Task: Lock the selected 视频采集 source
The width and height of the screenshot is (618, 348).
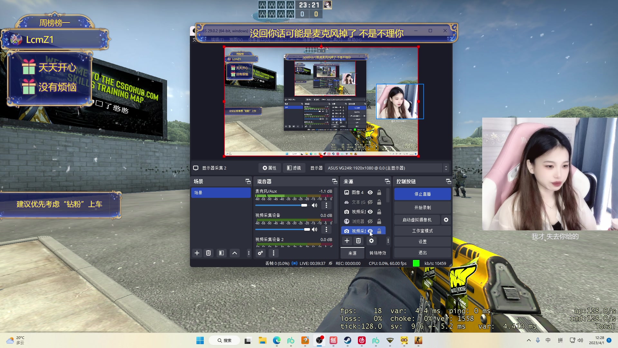Action: 379,231
